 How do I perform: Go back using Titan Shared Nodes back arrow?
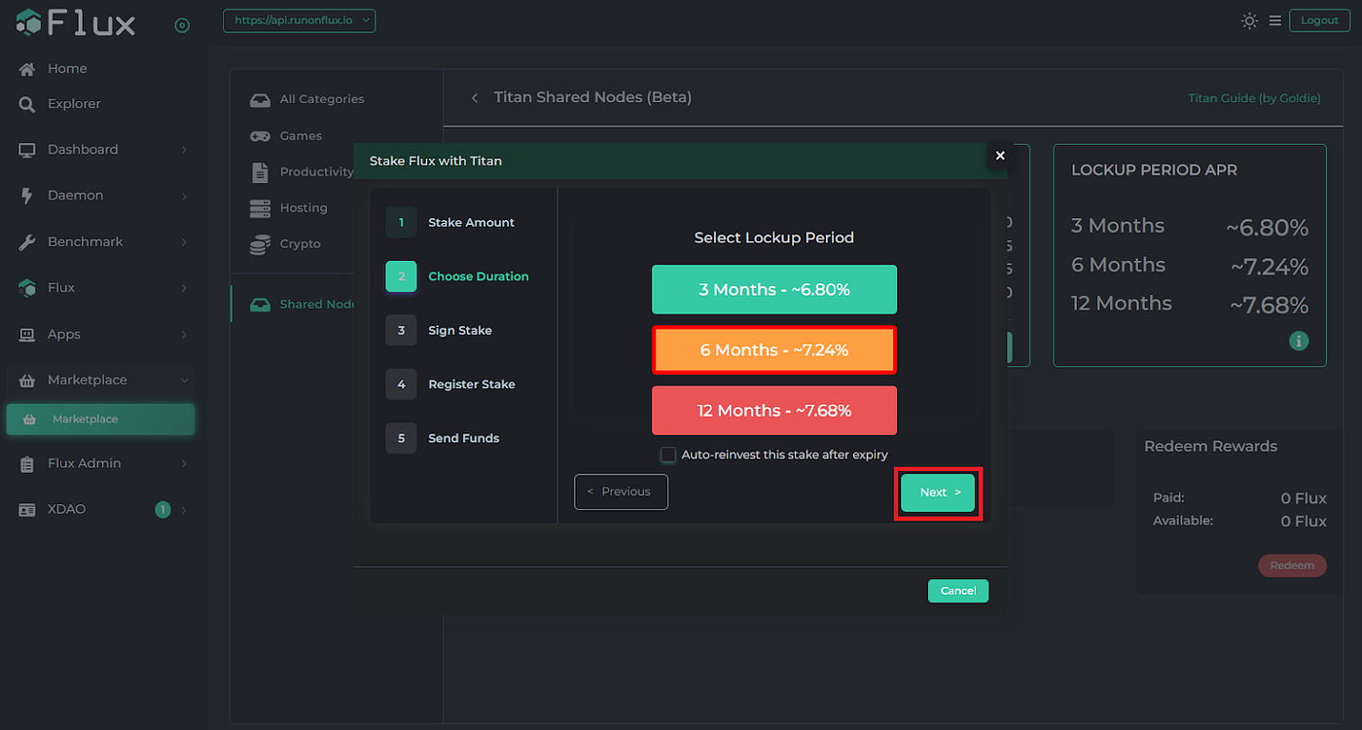(475, 97)
